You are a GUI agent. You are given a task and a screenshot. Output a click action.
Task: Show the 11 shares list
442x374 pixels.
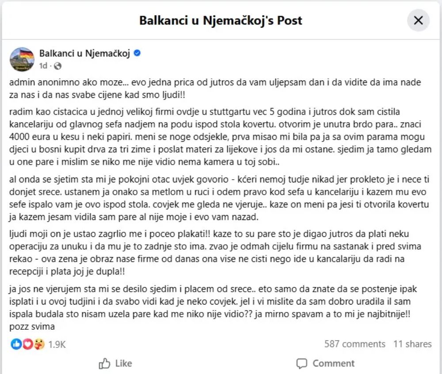[412, 344]
